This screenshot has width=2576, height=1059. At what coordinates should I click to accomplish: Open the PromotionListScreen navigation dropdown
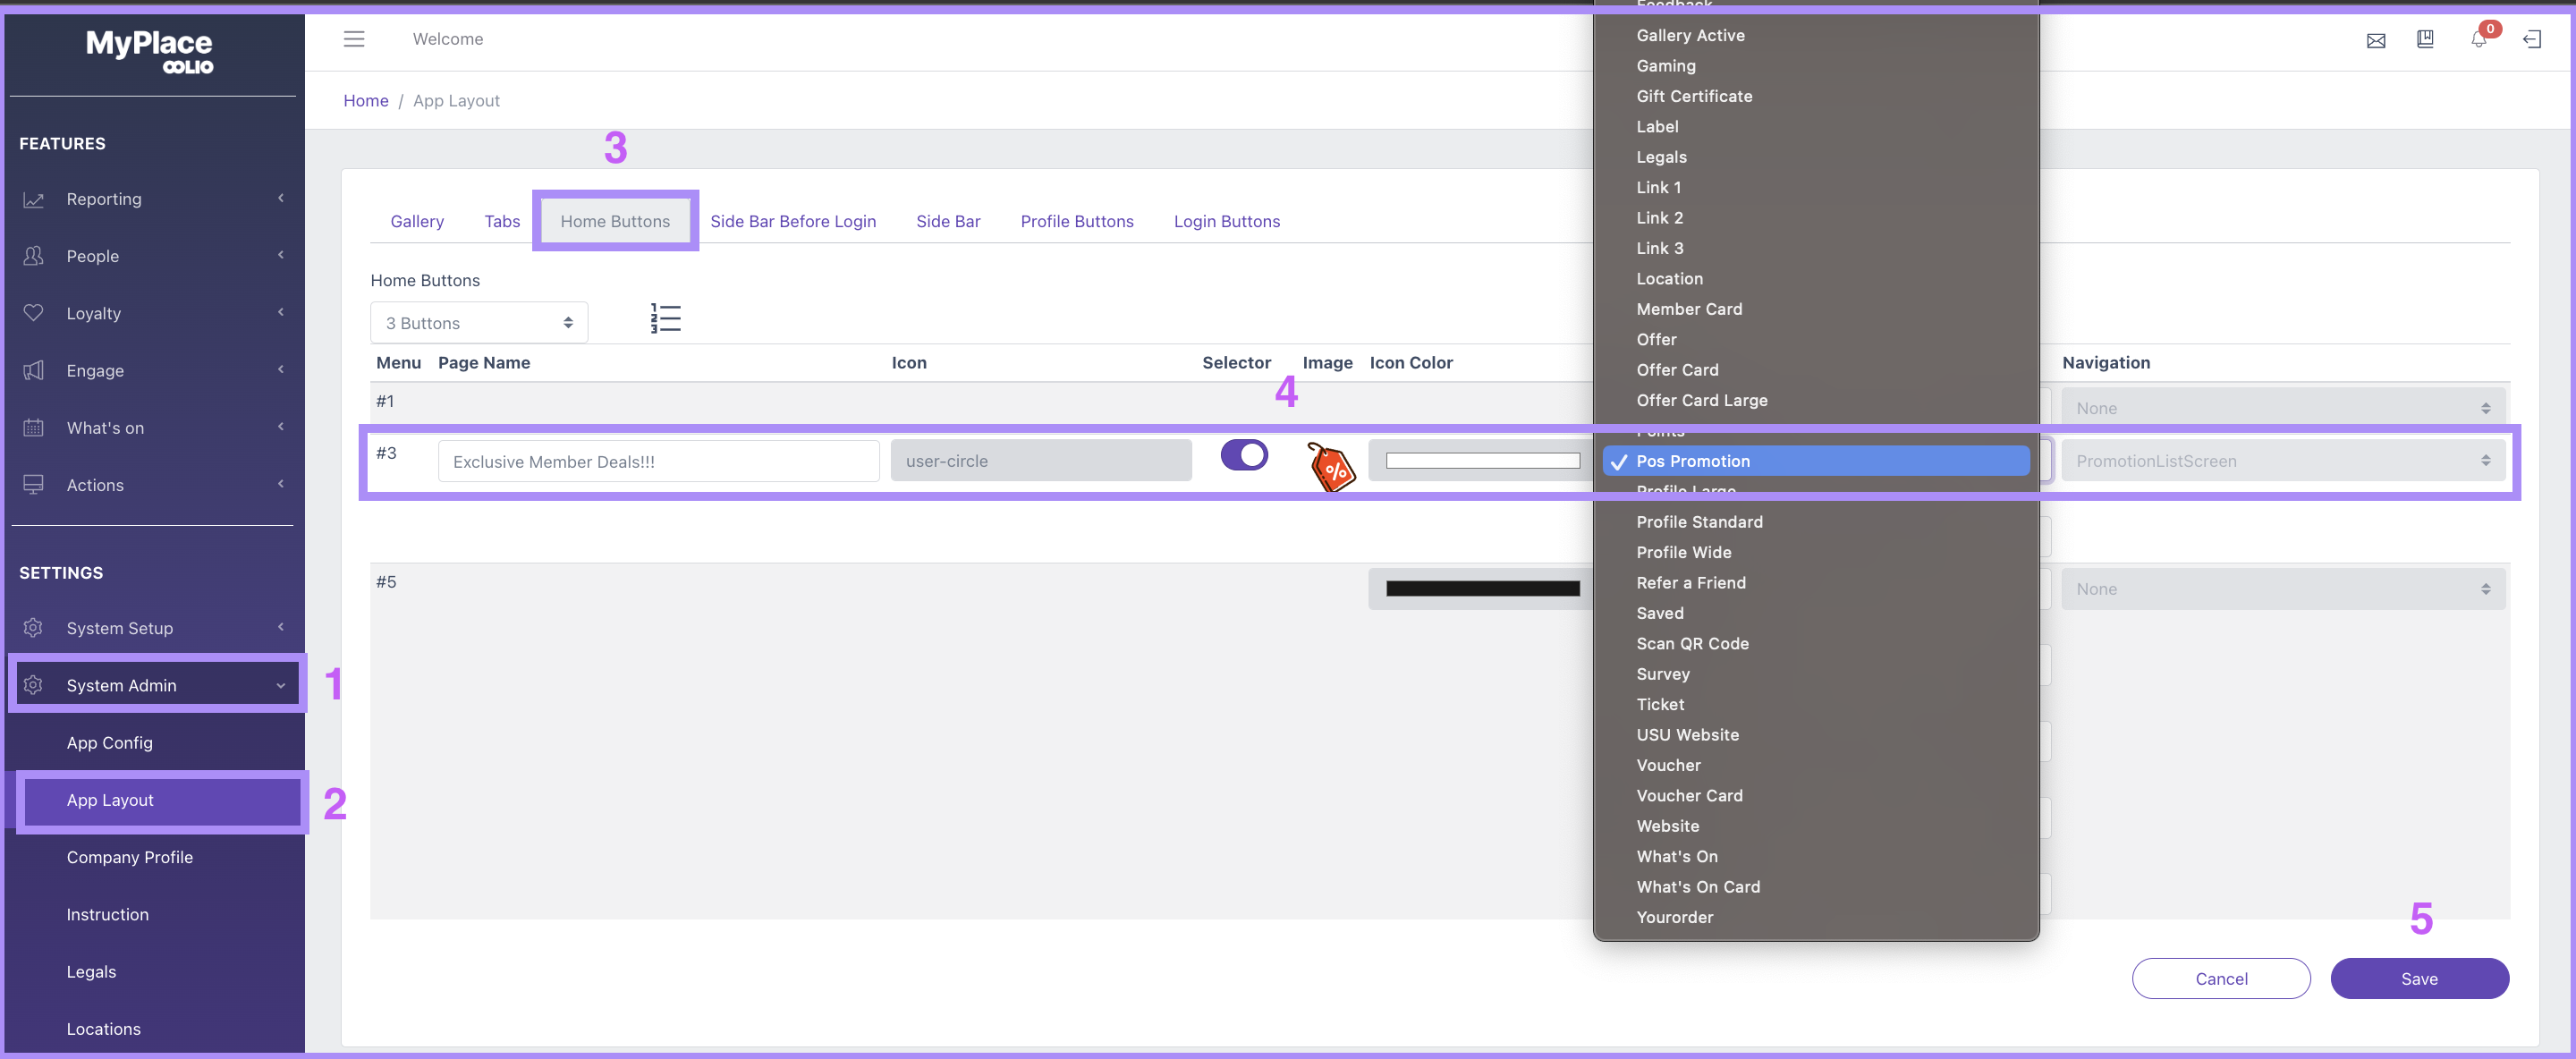tap(2283, 461)
